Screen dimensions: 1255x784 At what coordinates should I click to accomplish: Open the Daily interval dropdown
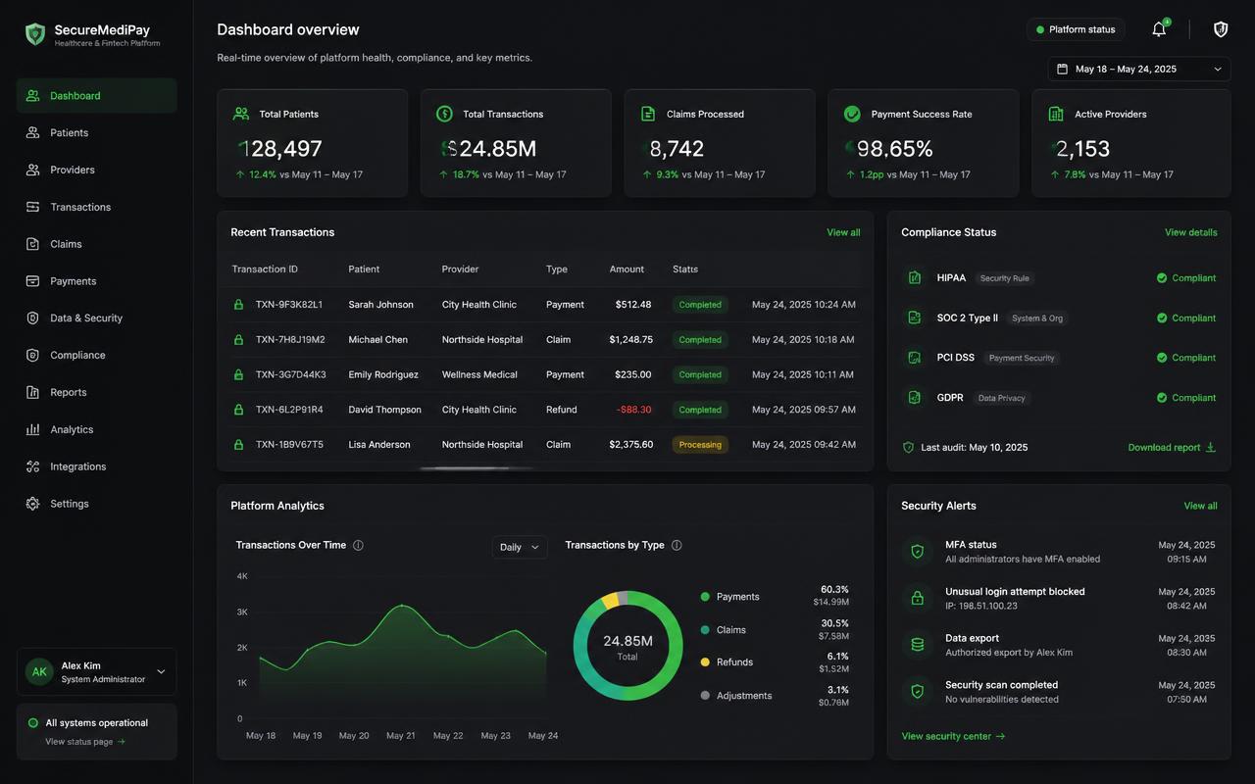[x=520, y=547]
